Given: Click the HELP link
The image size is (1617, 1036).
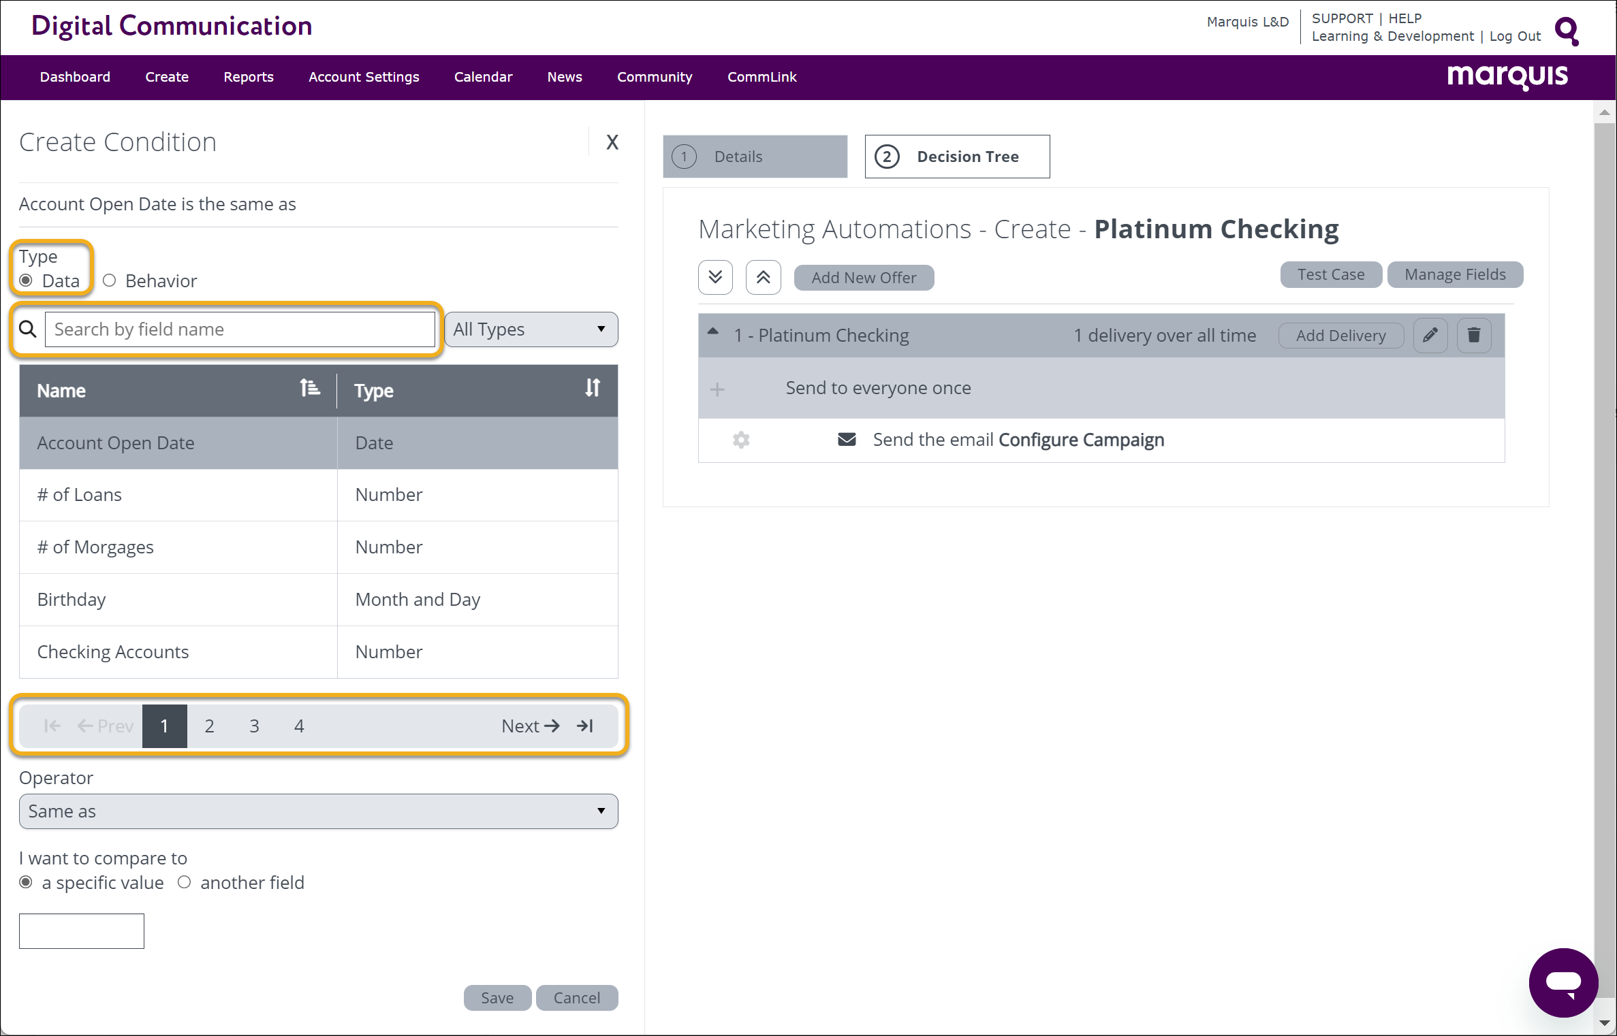Looking at the screenshot, I should coord(1405,18).
